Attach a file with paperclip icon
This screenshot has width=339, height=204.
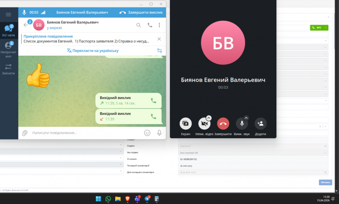pos(25,133)
